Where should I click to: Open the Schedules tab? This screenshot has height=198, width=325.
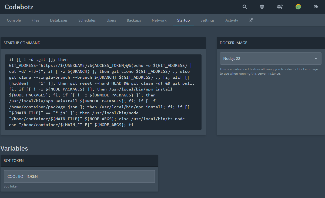coord(87,20)
